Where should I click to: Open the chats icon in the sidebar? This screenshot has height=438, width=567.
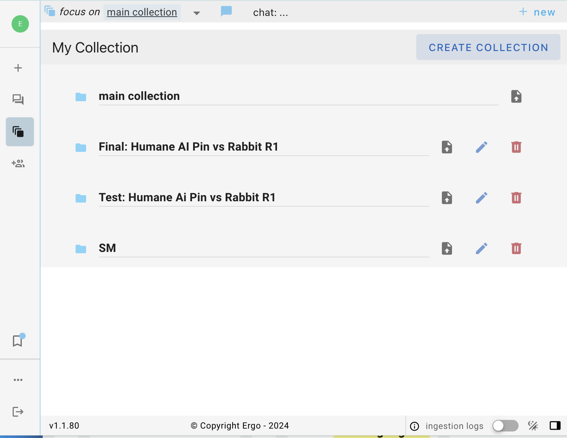point(18,100)
